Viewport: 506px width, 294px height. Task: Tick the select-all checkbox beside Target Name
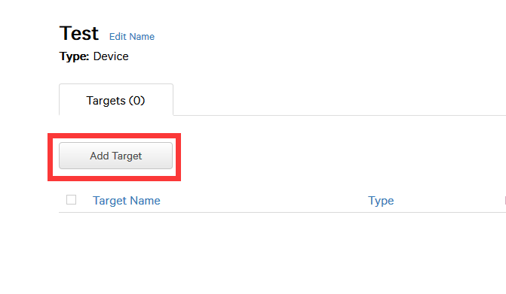coord(72,200)
